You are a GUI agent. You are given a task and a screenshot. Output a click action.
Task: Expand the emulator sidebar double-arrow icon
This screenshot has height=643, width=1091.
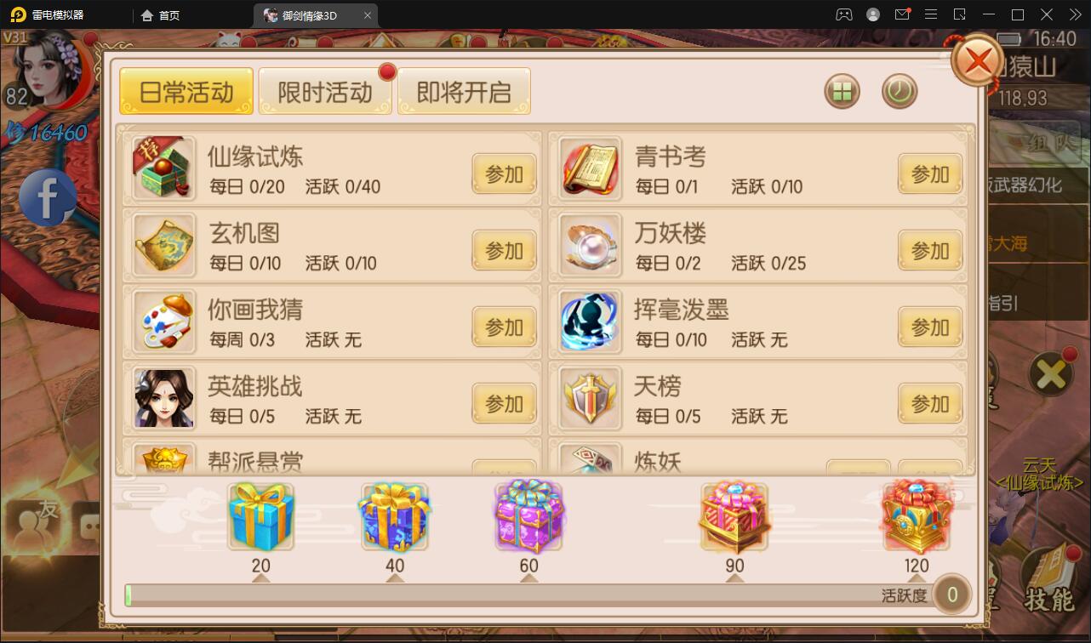(x=1076, y=14)
